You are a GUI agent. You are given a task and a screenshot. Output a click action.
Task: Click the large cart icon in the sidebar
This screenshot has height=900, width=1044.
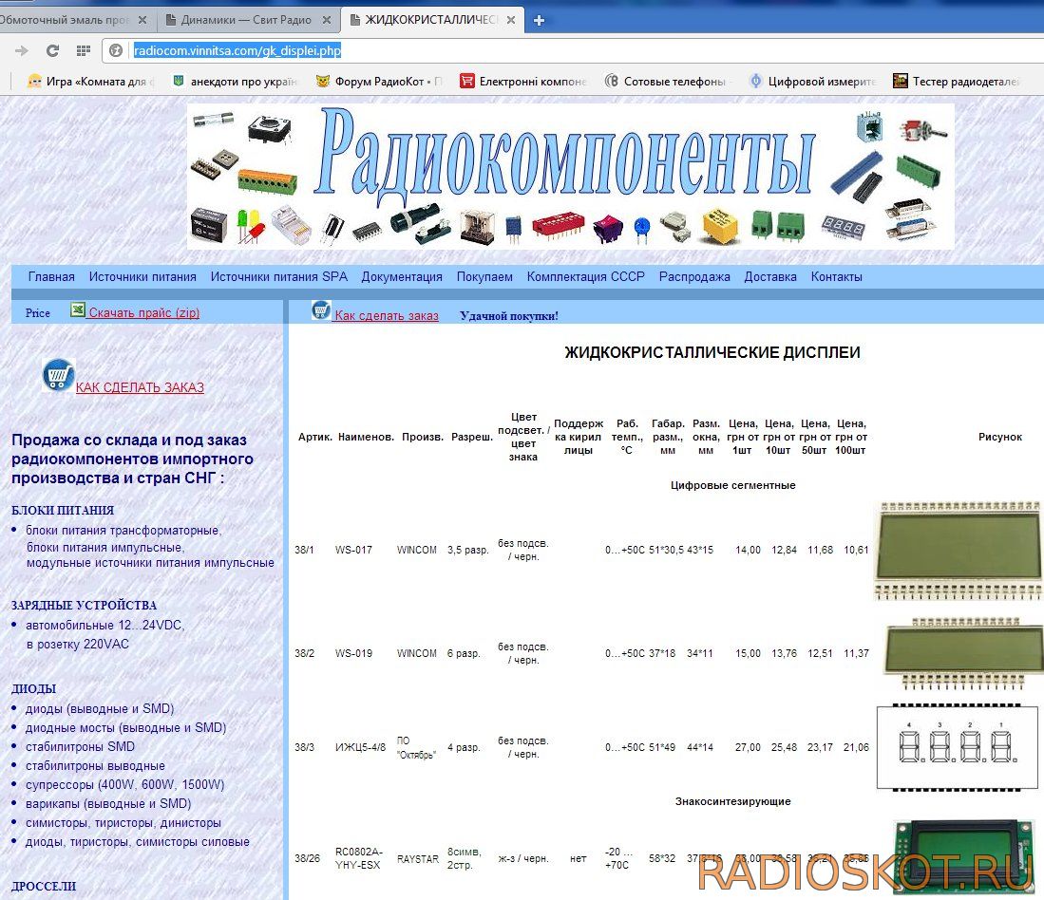[58, 374]
